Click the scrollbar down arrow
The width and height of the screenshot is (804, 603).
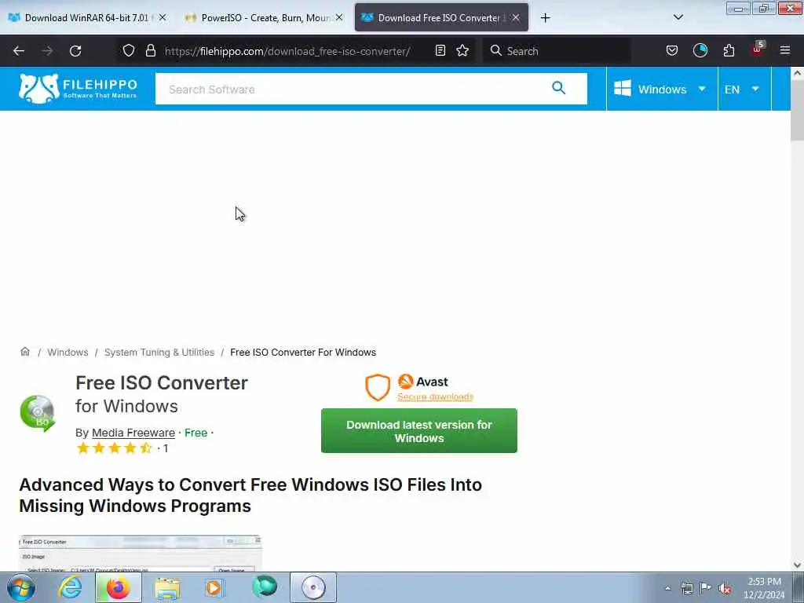click(797, 565)
